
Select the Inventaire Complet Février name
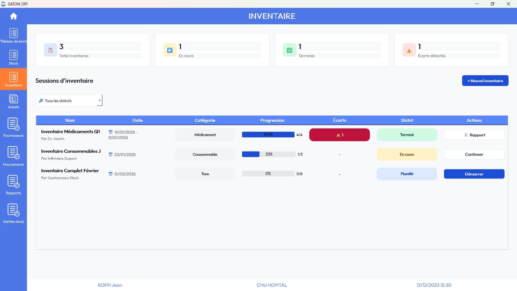pyautogui.click(x=70, y=171)
